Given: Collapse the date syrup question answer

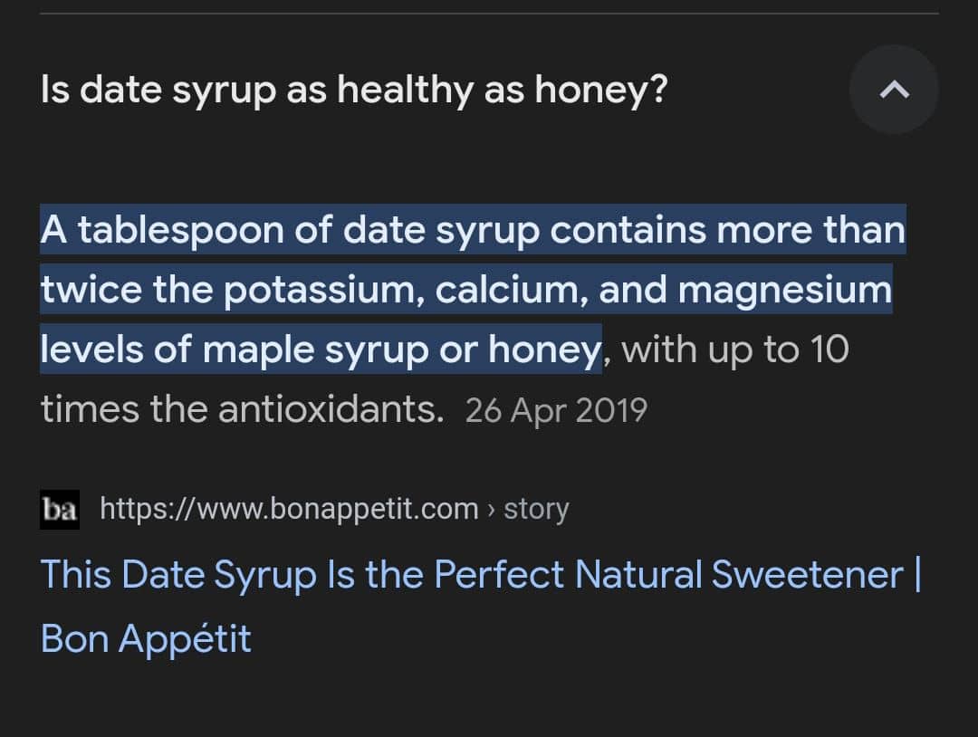Looking at the screenshot, I should (894, 90).
